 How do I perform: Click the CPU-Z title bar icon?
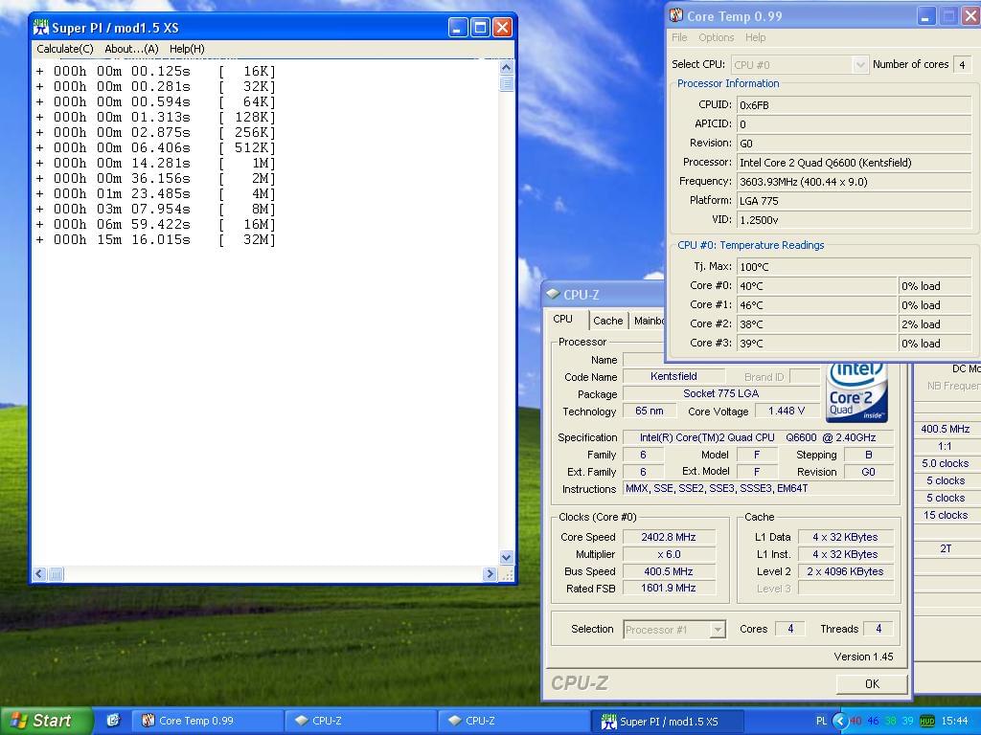tap(553, 295)
